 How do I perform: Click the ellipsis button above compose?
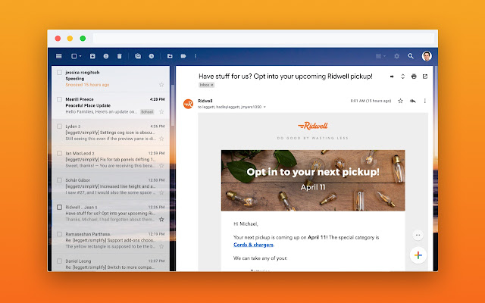(418, 235)
